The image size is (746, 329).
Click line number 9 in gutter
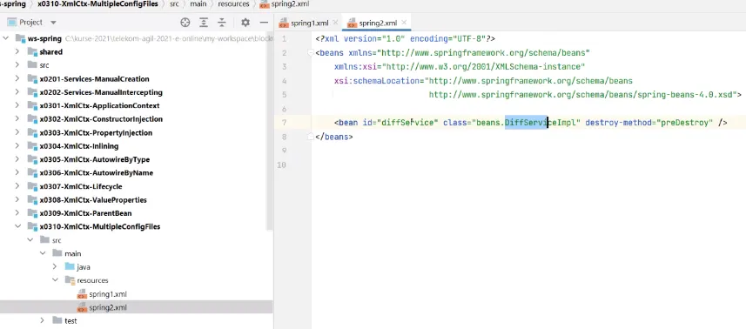(284, 151)
